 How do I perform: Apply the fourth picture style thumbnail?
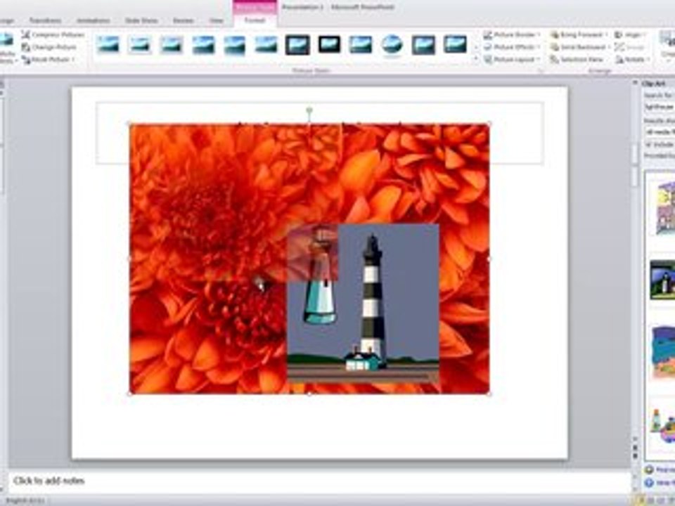203,44
